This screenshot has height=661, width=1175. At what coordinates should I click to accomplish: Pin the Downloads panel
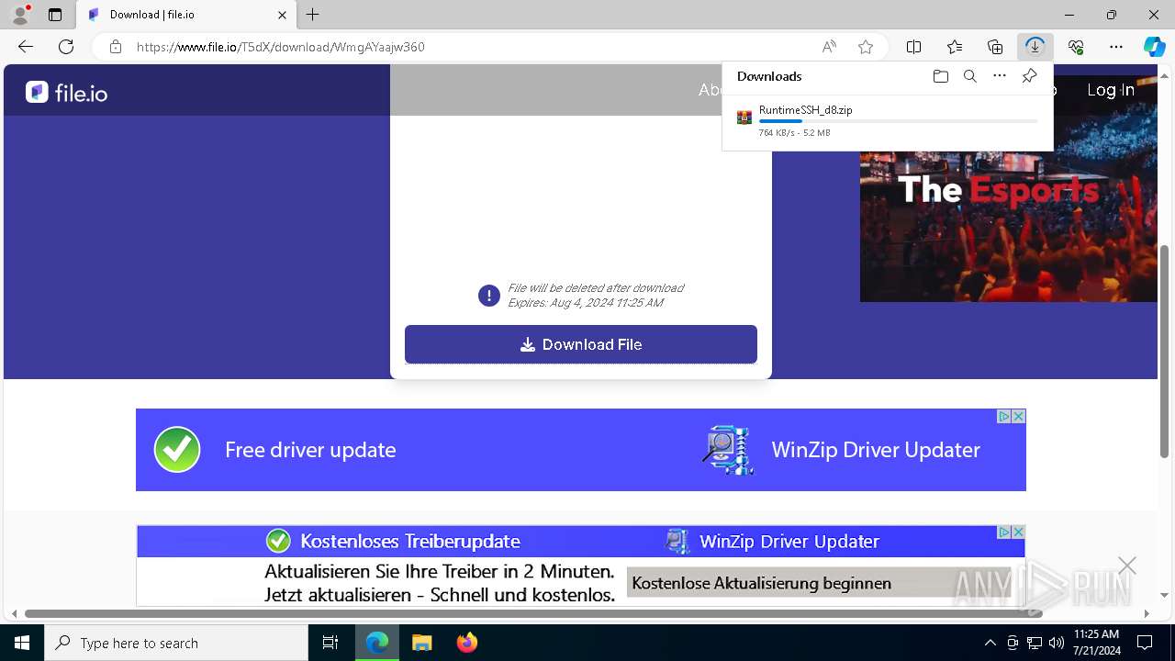click(x=1029, y=76)
